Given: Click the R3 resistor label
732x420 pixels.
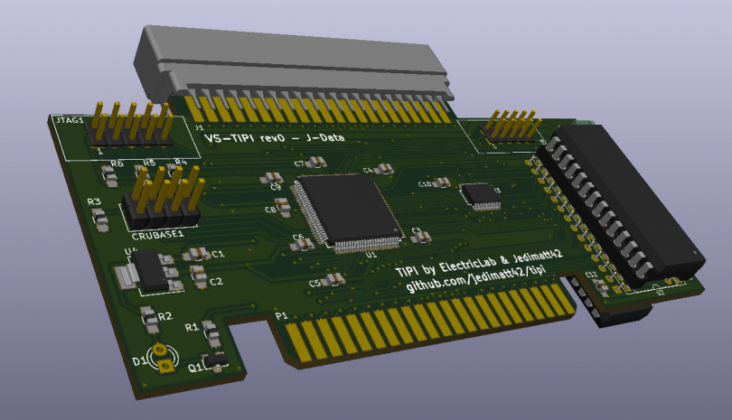Looking at the screenshot, I should 94,201.
